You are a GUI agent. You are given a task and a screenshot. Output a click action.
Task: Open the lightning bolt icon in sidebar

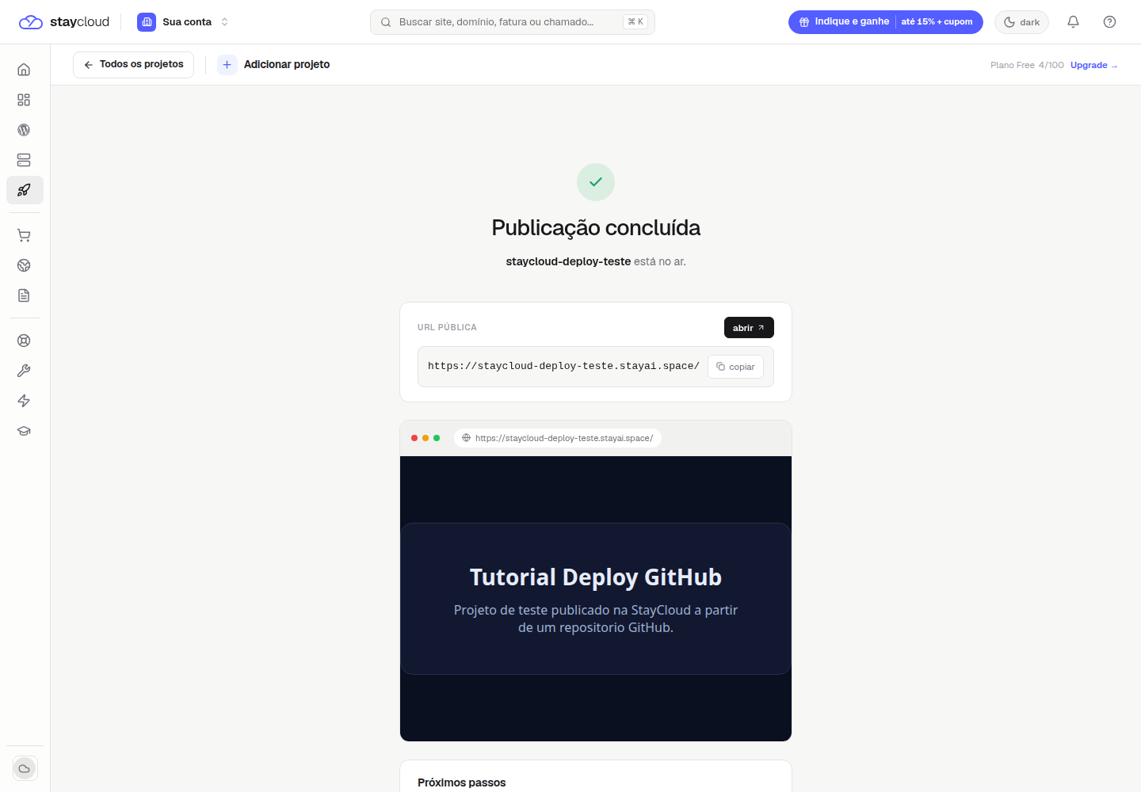click(24, 401)
